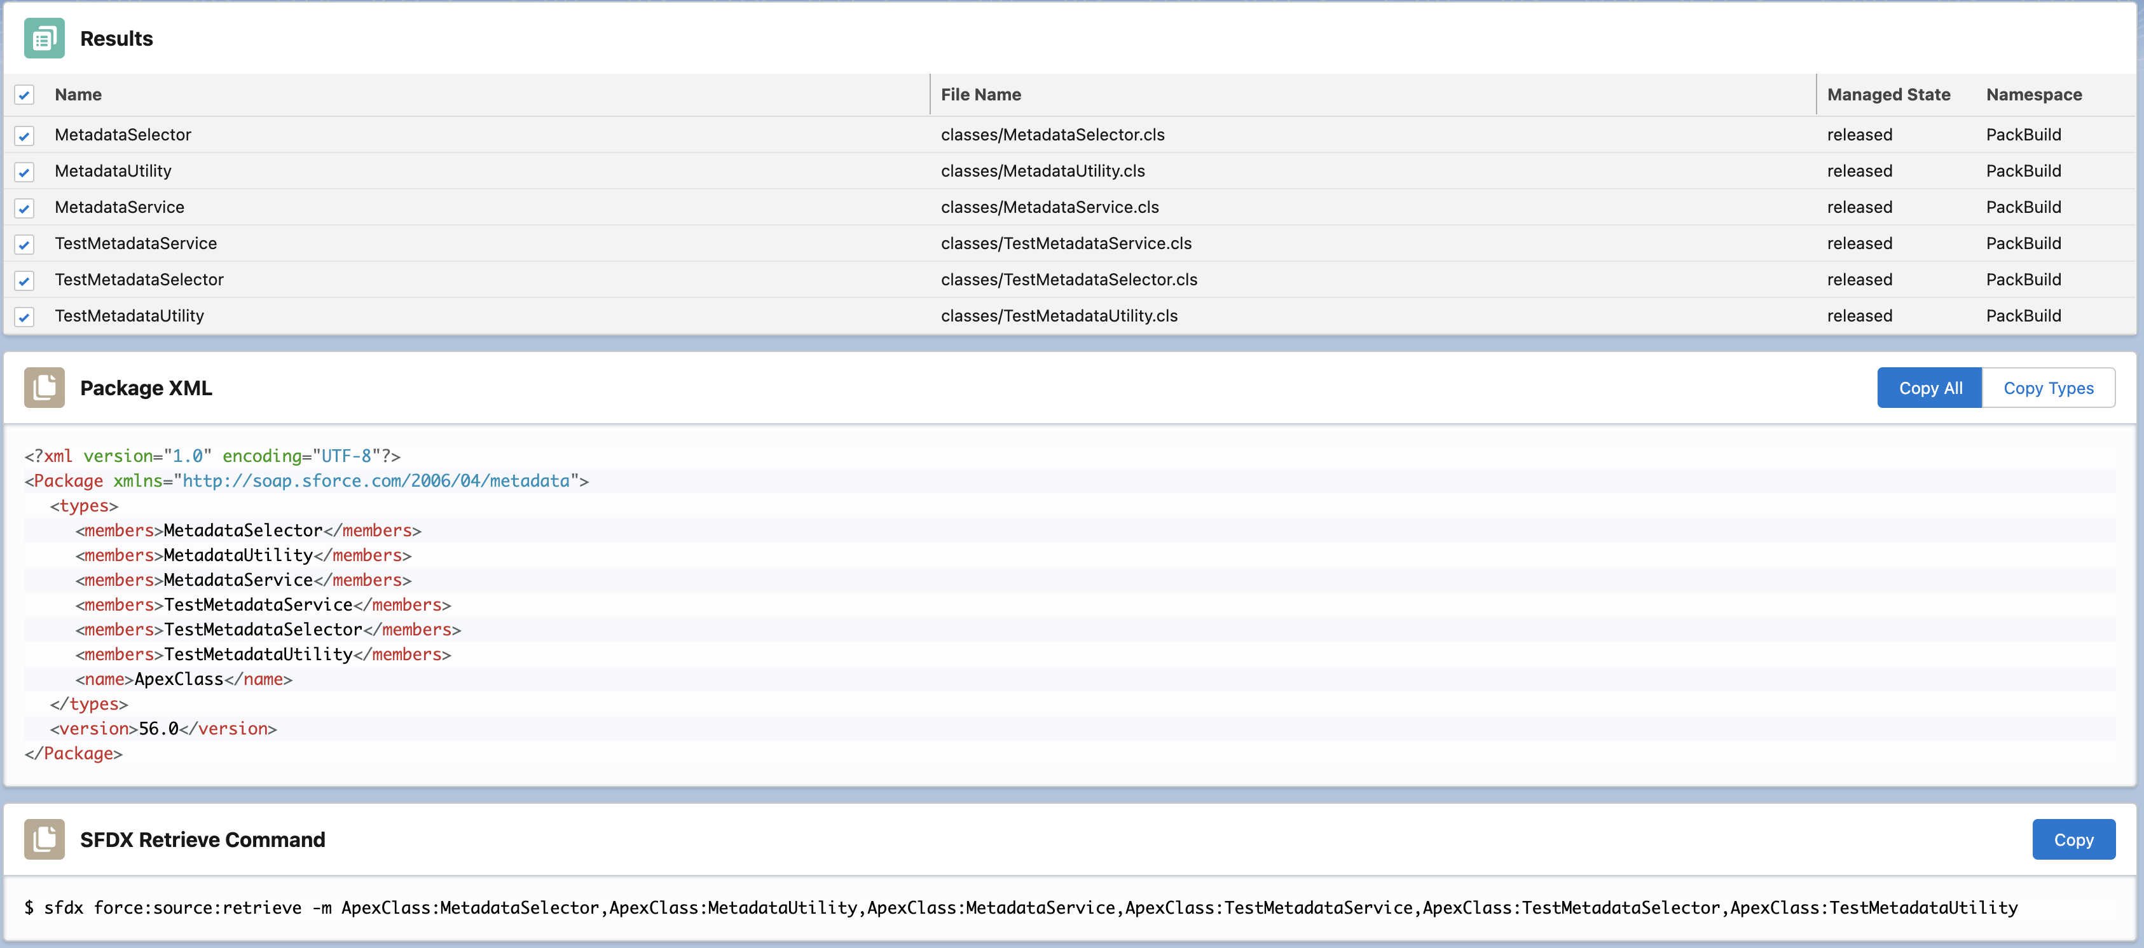Click the classes/MetadataService.cls file name cell
The width and height of the screenshot is (2144, 948).
point(1048,207)
